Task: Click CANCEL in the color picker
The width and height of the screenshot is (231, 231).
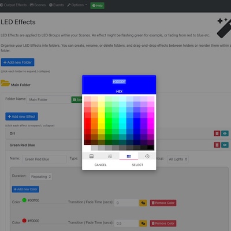Action: click(100, 165)
